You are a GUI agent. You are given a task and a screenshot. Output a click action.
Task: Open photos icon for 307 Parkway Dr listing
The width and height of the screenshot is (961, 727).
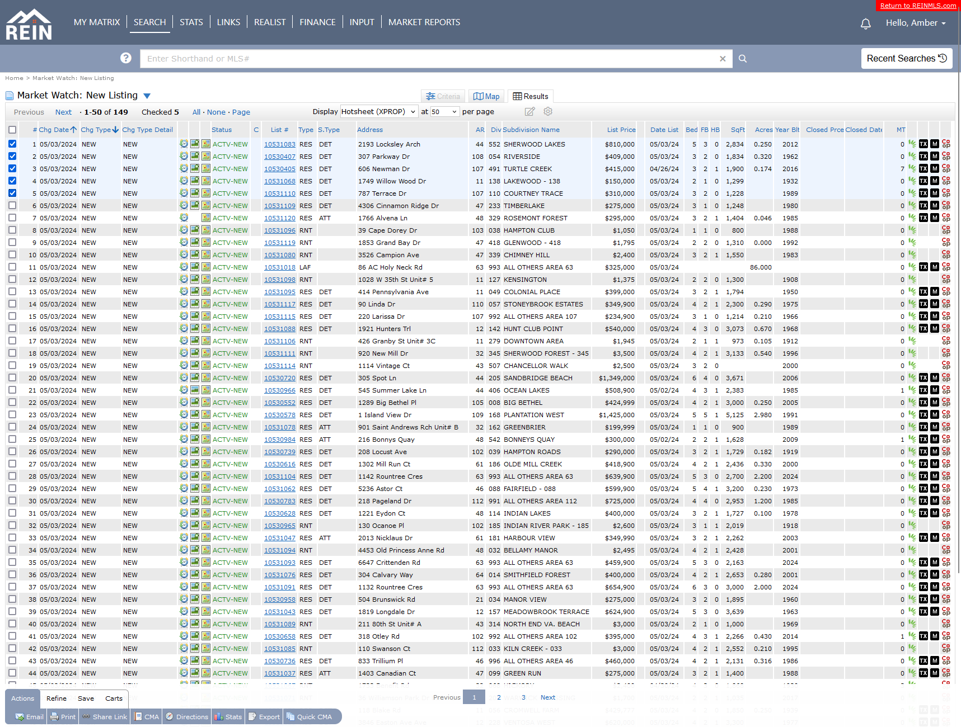click(x=195, y=156)
